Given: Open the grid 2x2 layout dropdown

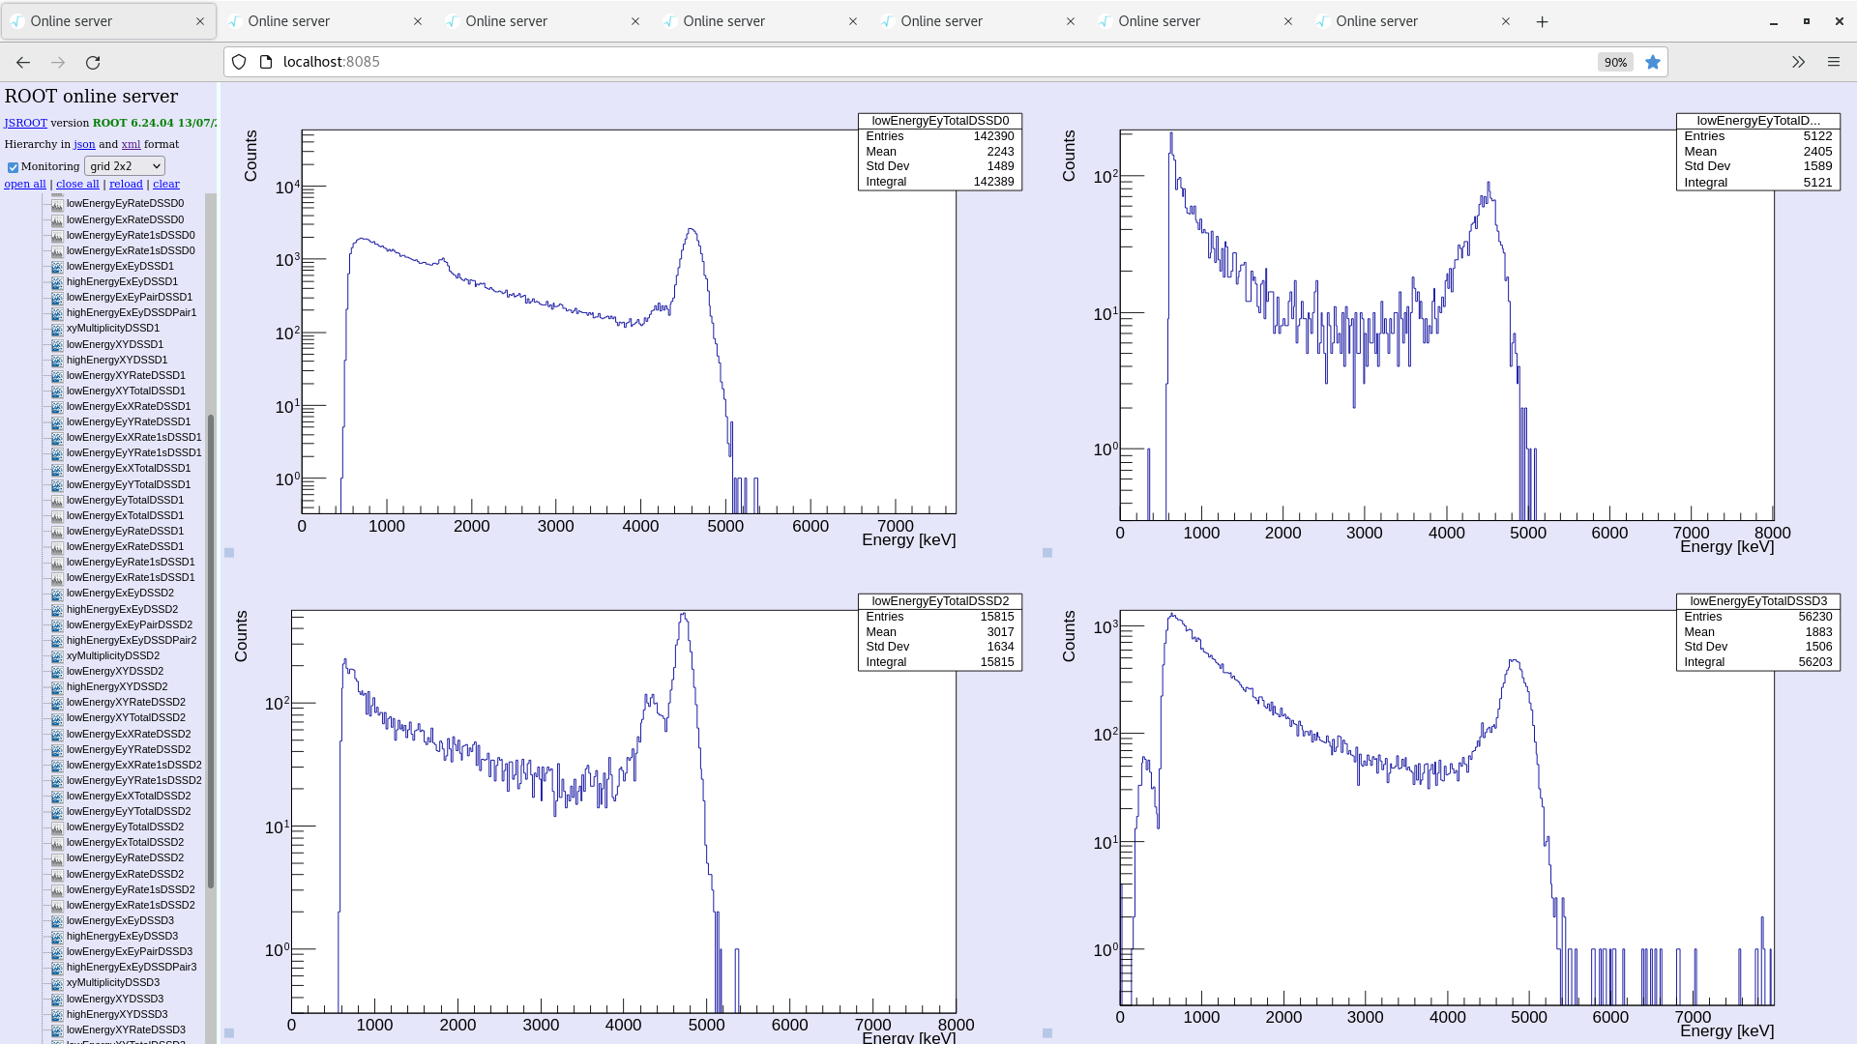Looking at the screenshot, I should [125, 166].
